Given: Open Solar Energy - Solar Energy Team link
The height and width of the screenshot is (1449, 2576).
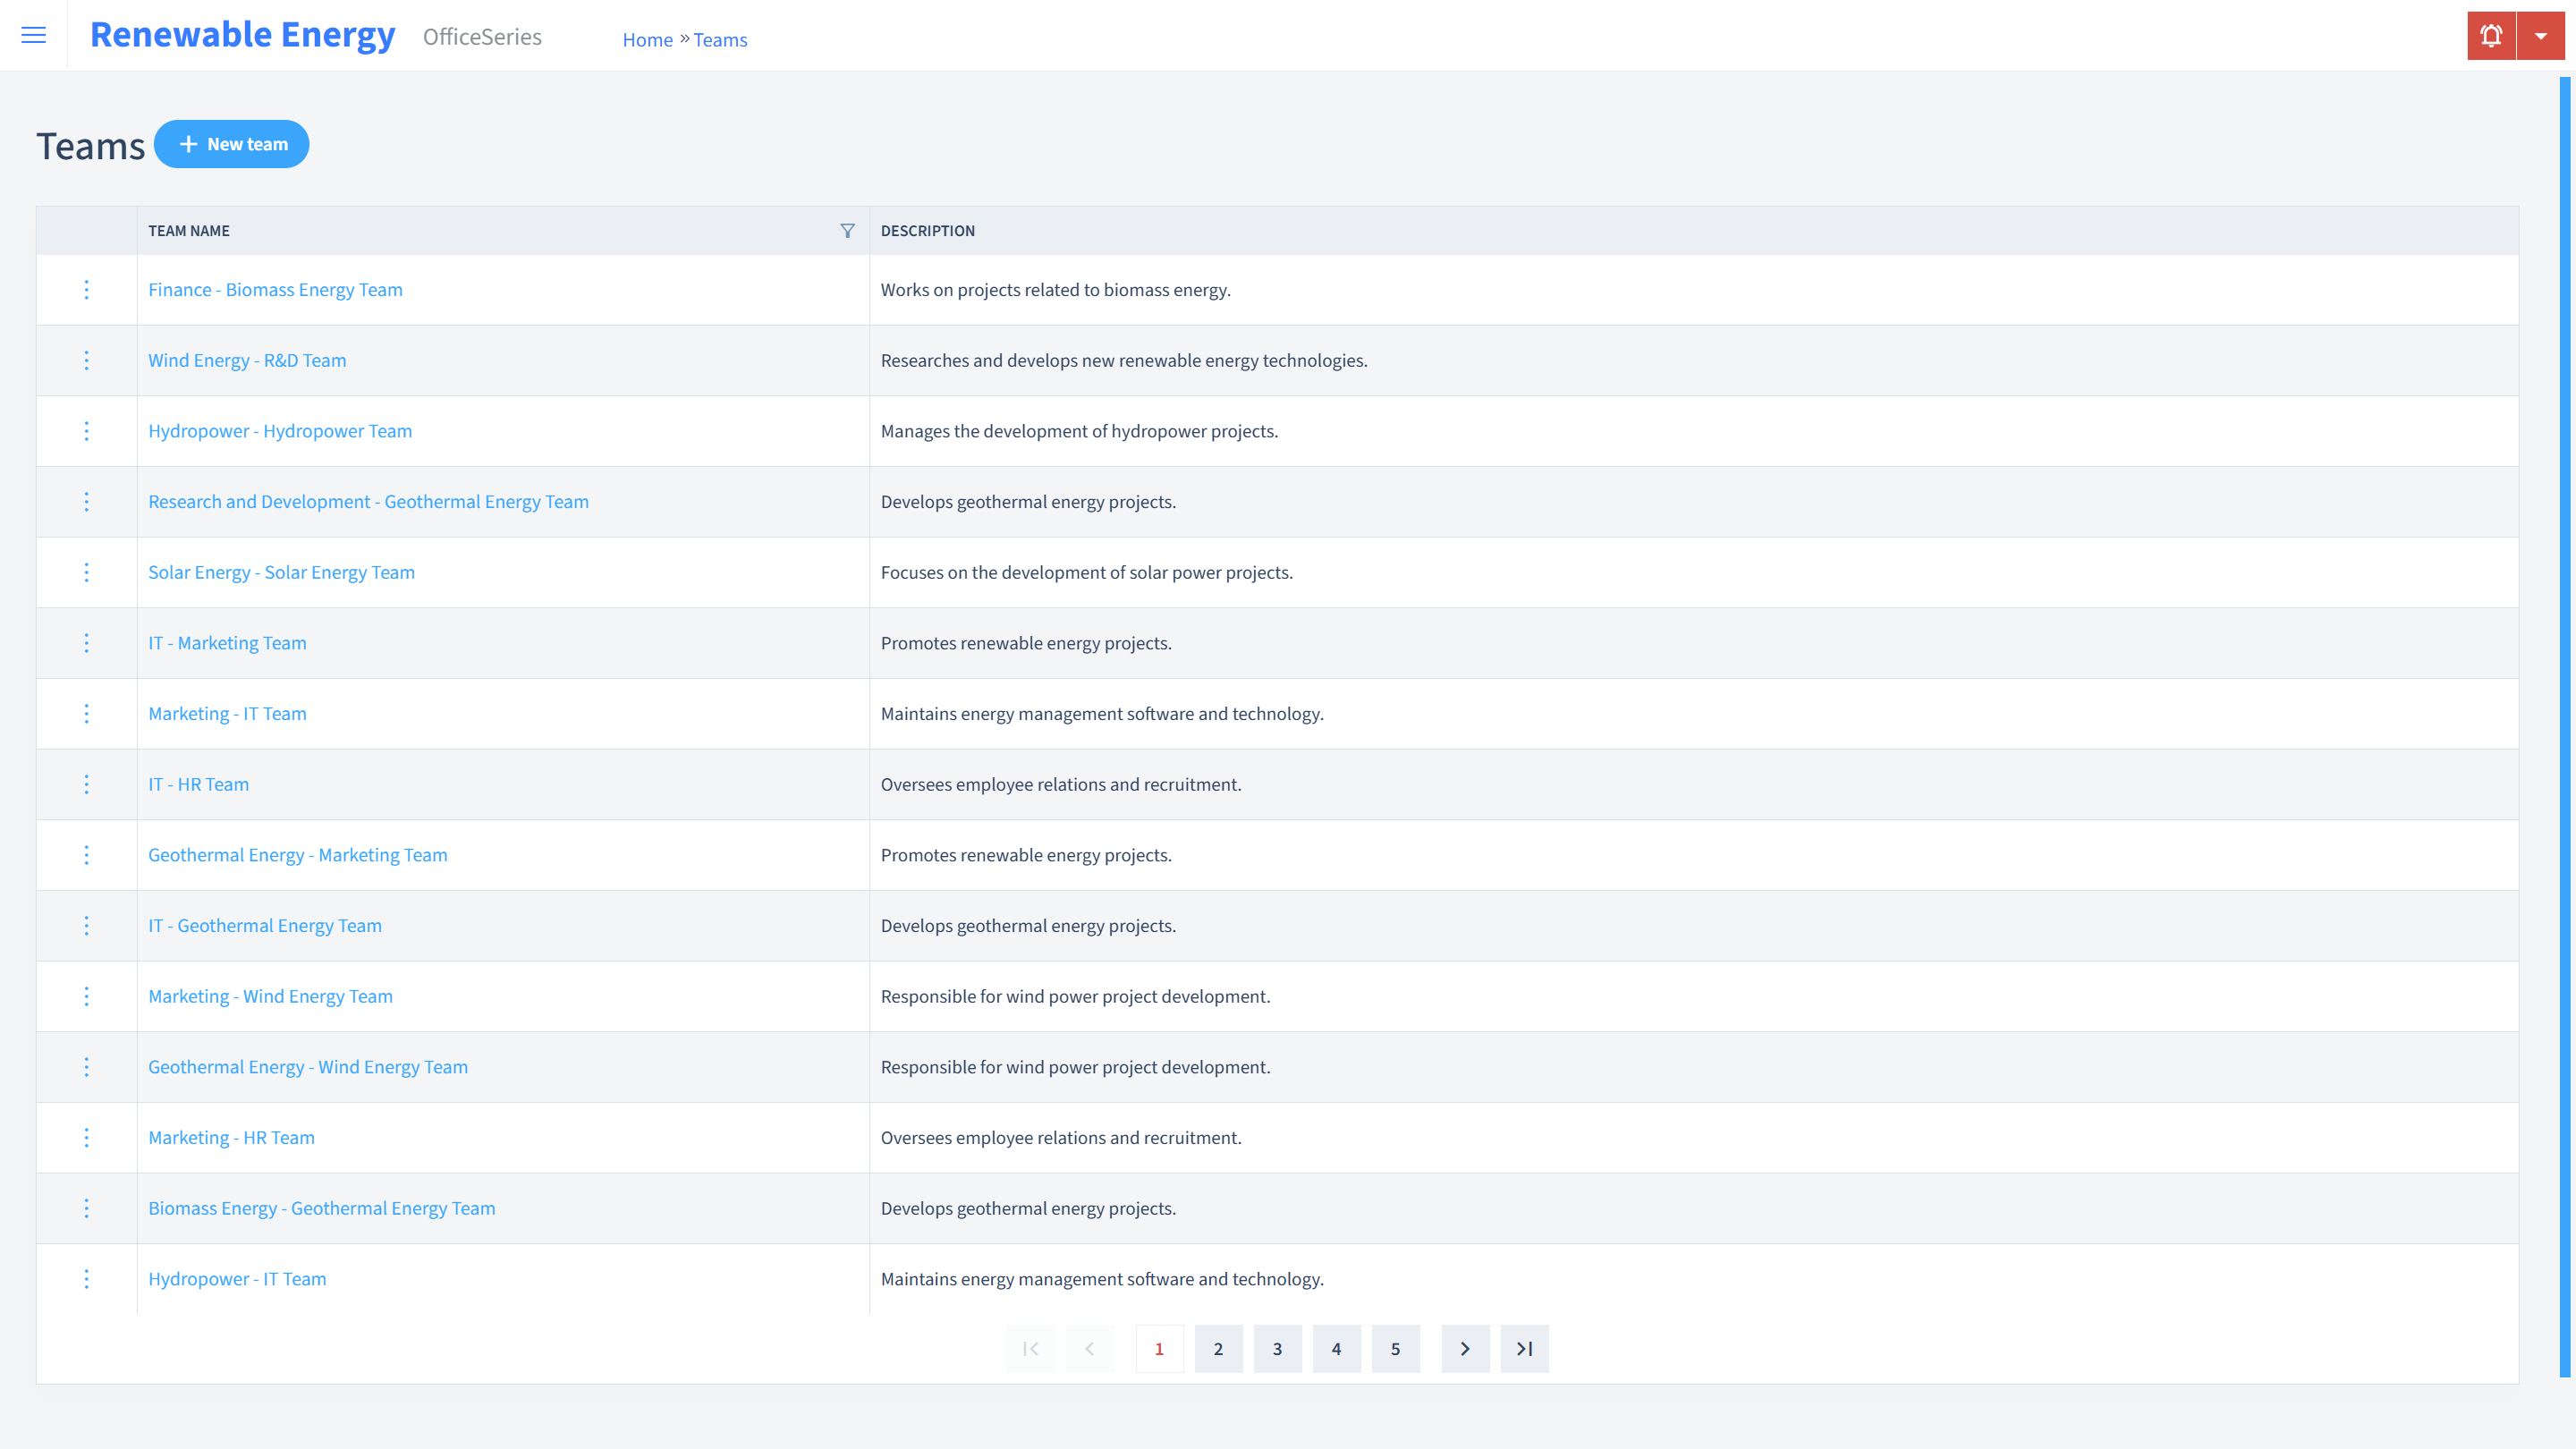Looking at the screenshot, I should (282, 572).
